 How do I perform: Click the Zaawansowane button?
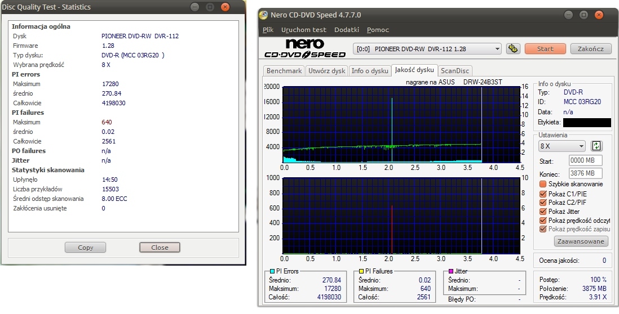point(581,241)
